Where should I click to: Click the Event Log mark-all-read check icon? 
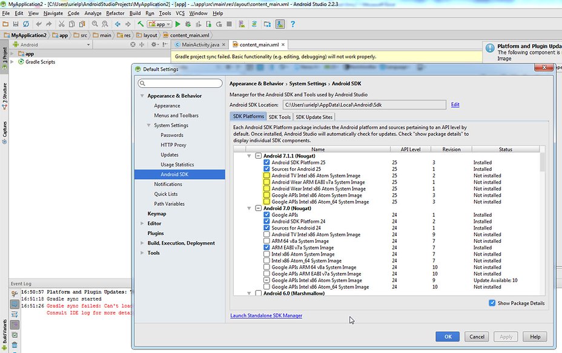click(x=15, y=335)
